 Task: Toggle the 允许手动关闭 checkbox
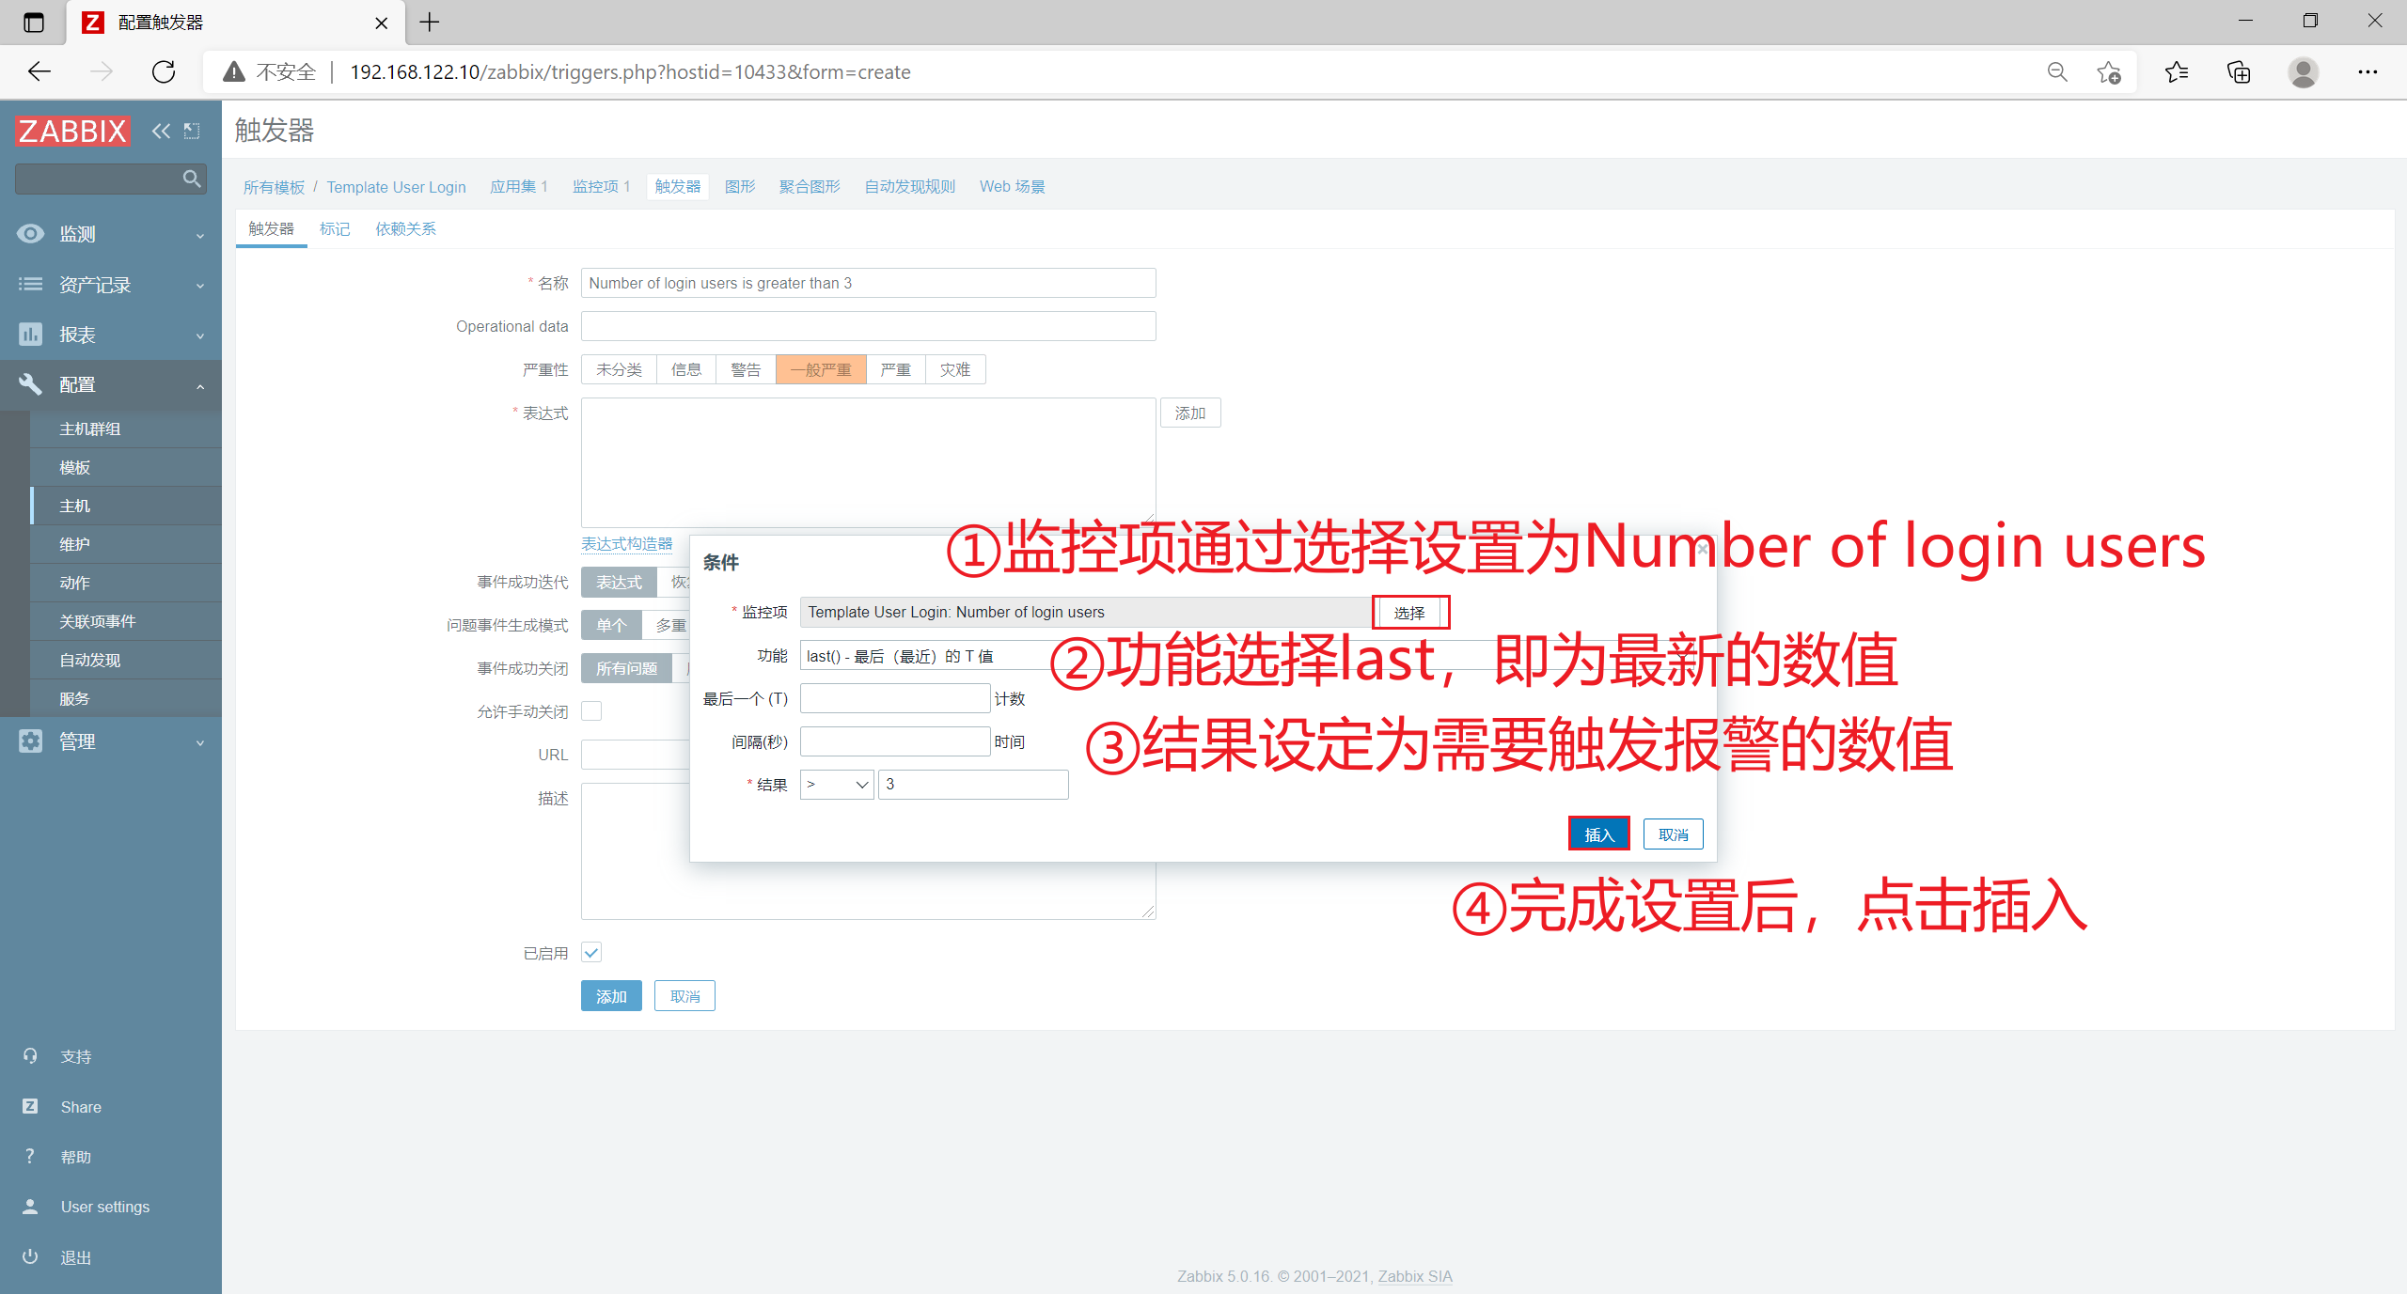(x=591, y=711)
